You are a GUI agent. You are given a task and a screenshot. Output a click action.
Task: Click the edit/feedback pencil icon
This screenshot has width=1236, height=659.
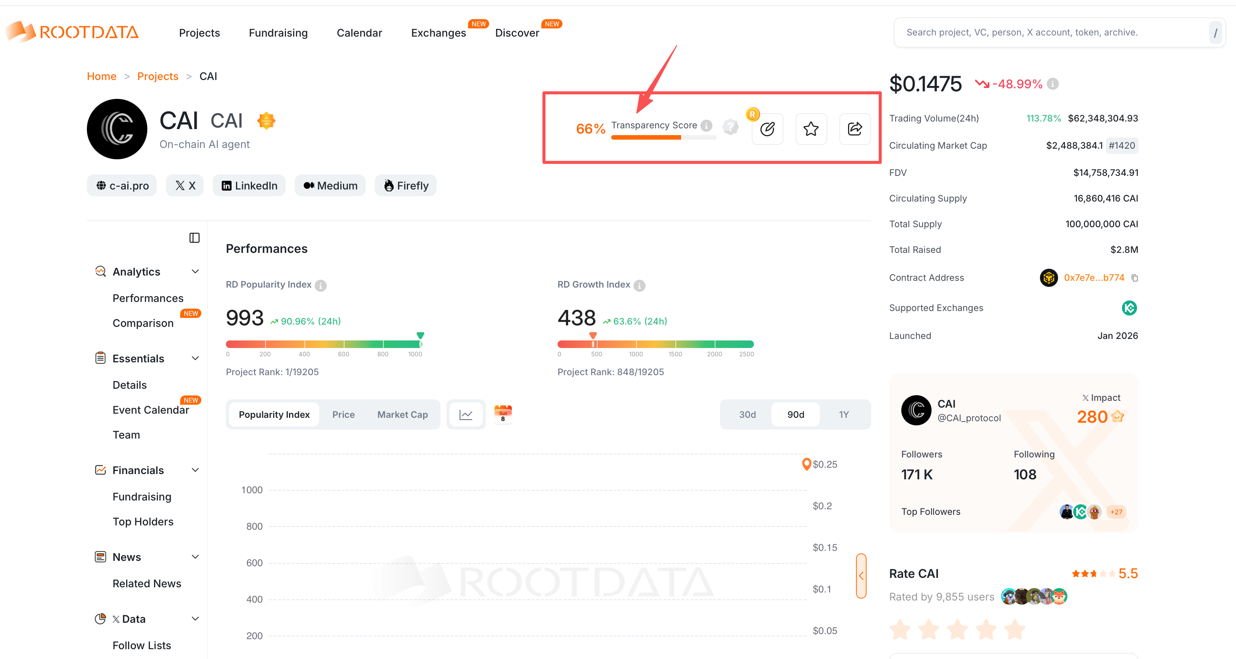pyautogui.click(x=767, y=129)
